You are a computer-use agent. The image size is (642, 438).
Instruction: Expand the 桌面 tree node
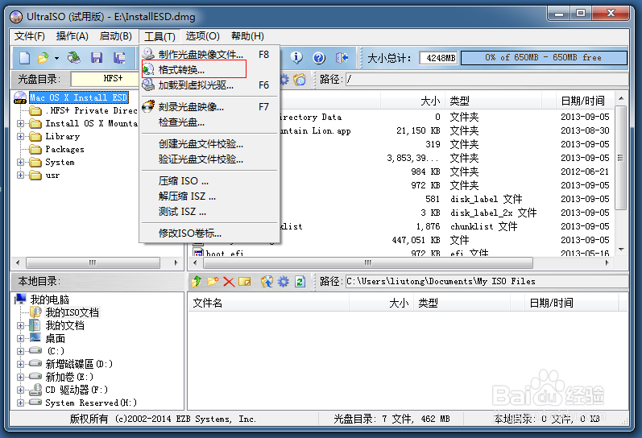(20, 338)
